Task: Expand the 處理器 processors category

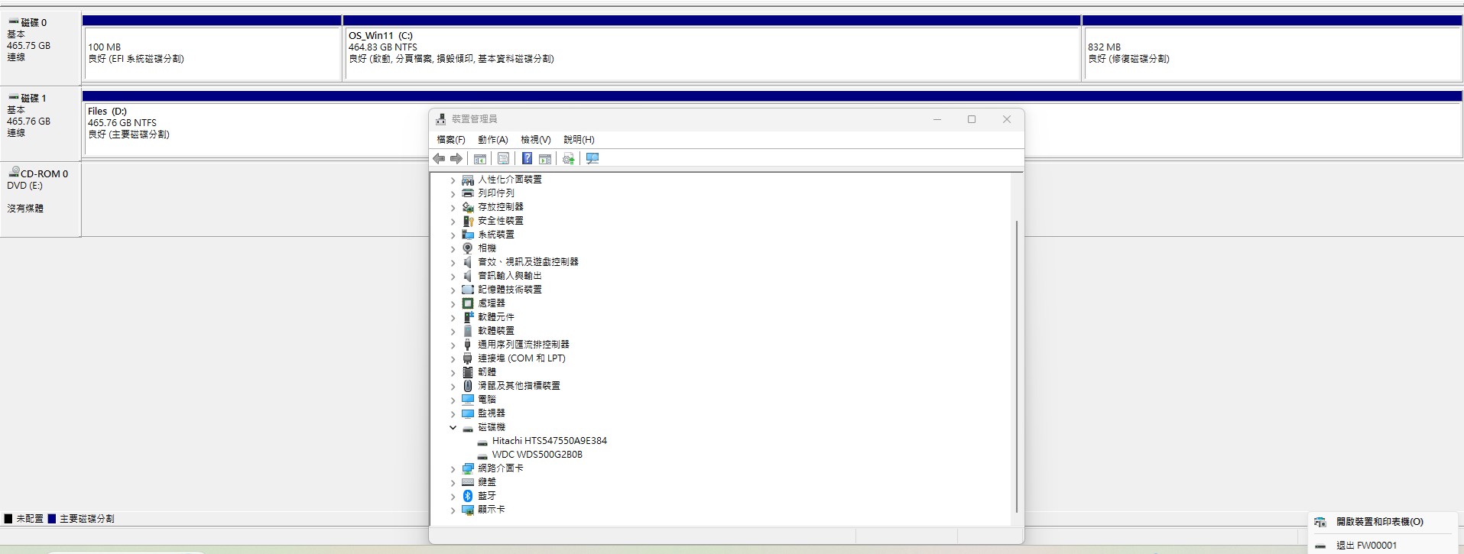Action: 453,304
